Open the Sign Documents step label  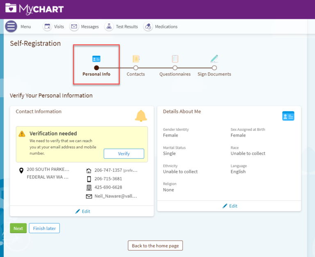click(215, 74)
